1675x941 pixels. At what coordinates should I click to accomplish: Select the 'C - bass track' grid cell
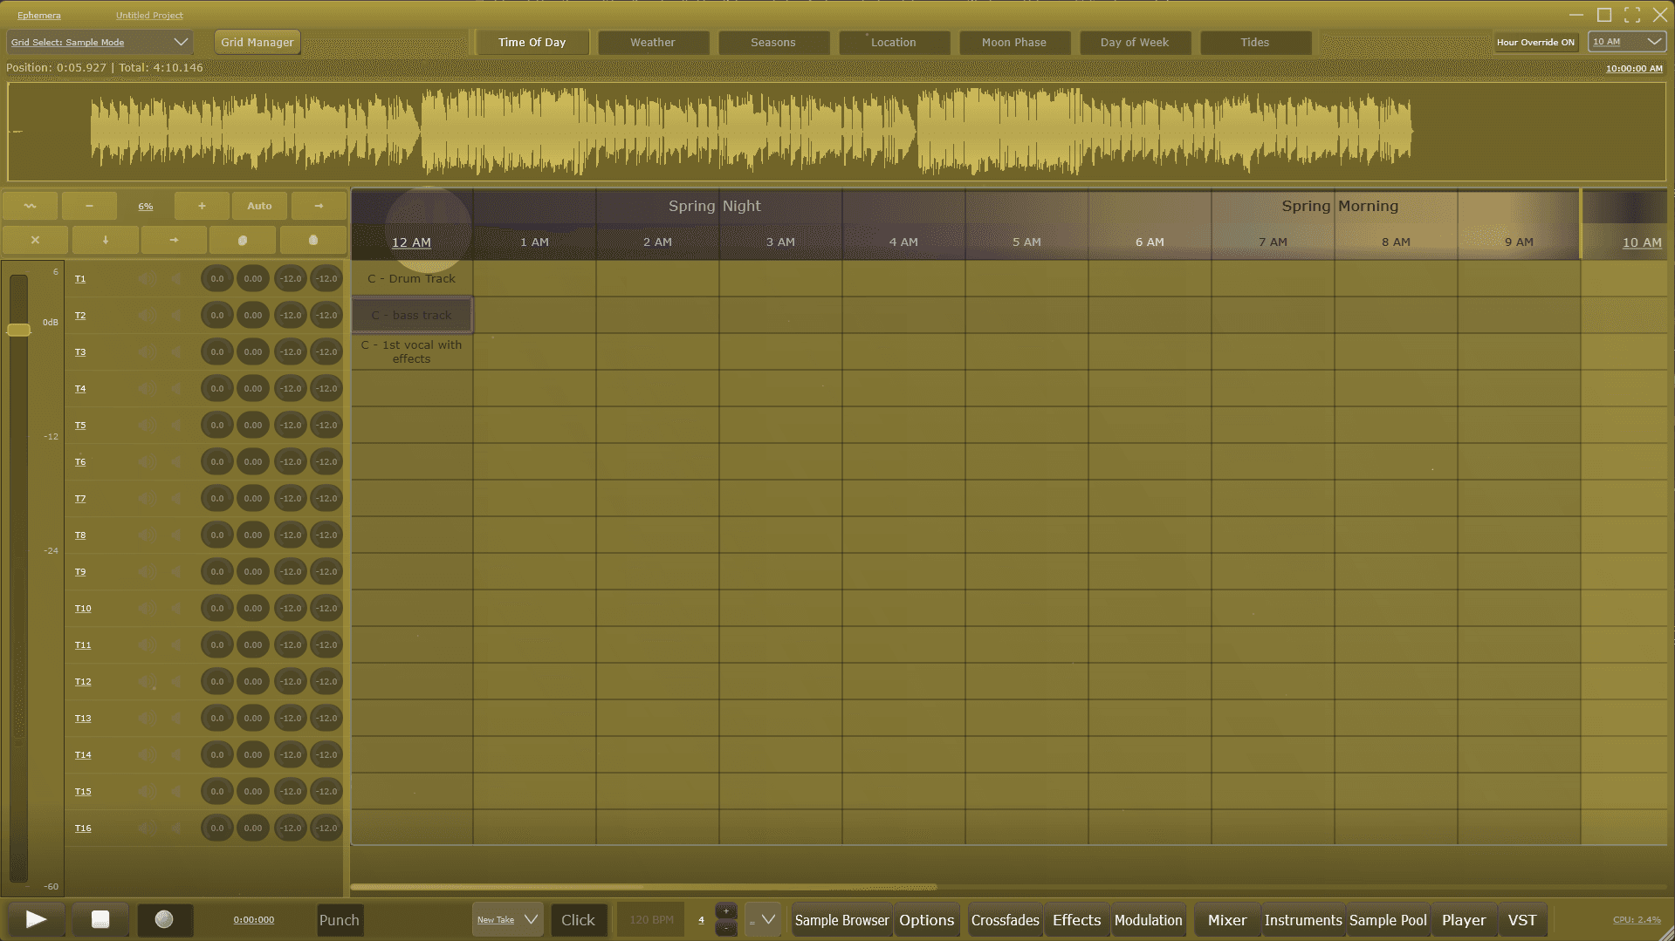(x=412, y=315)
